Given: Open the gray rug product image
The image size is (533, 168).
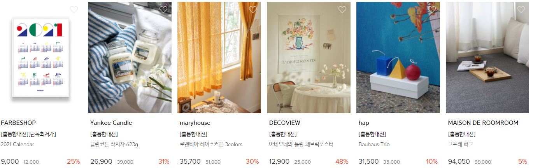Looking at the screenshot, I should click(487, 58).
